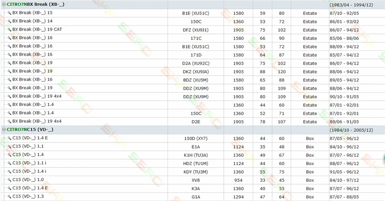Click the '(1983/04 - 1994/12)' date range
Viewport: 385px width, 201px height.
(351, 5)
